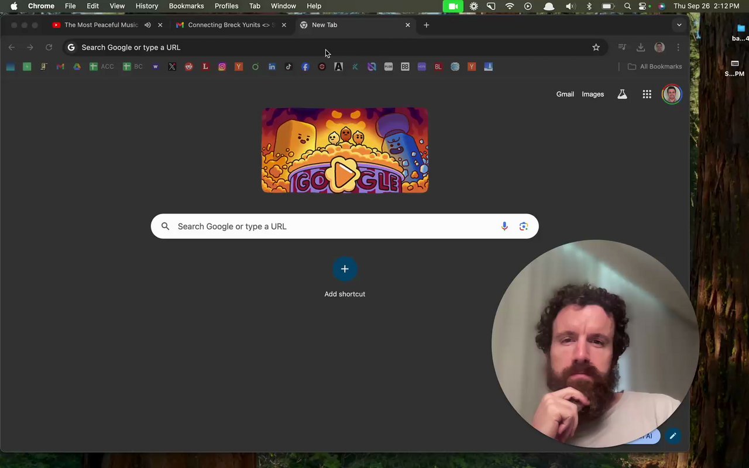Open Chrome media controls icon
Image resolution: width=749 pixels, height=468 pixels.
pos(623,47)
